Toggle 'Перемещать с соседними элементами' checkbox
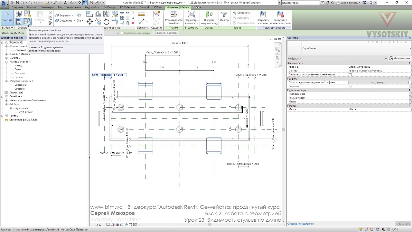The height and width of the screenshot is (232, 412). [x=350, y=75]
